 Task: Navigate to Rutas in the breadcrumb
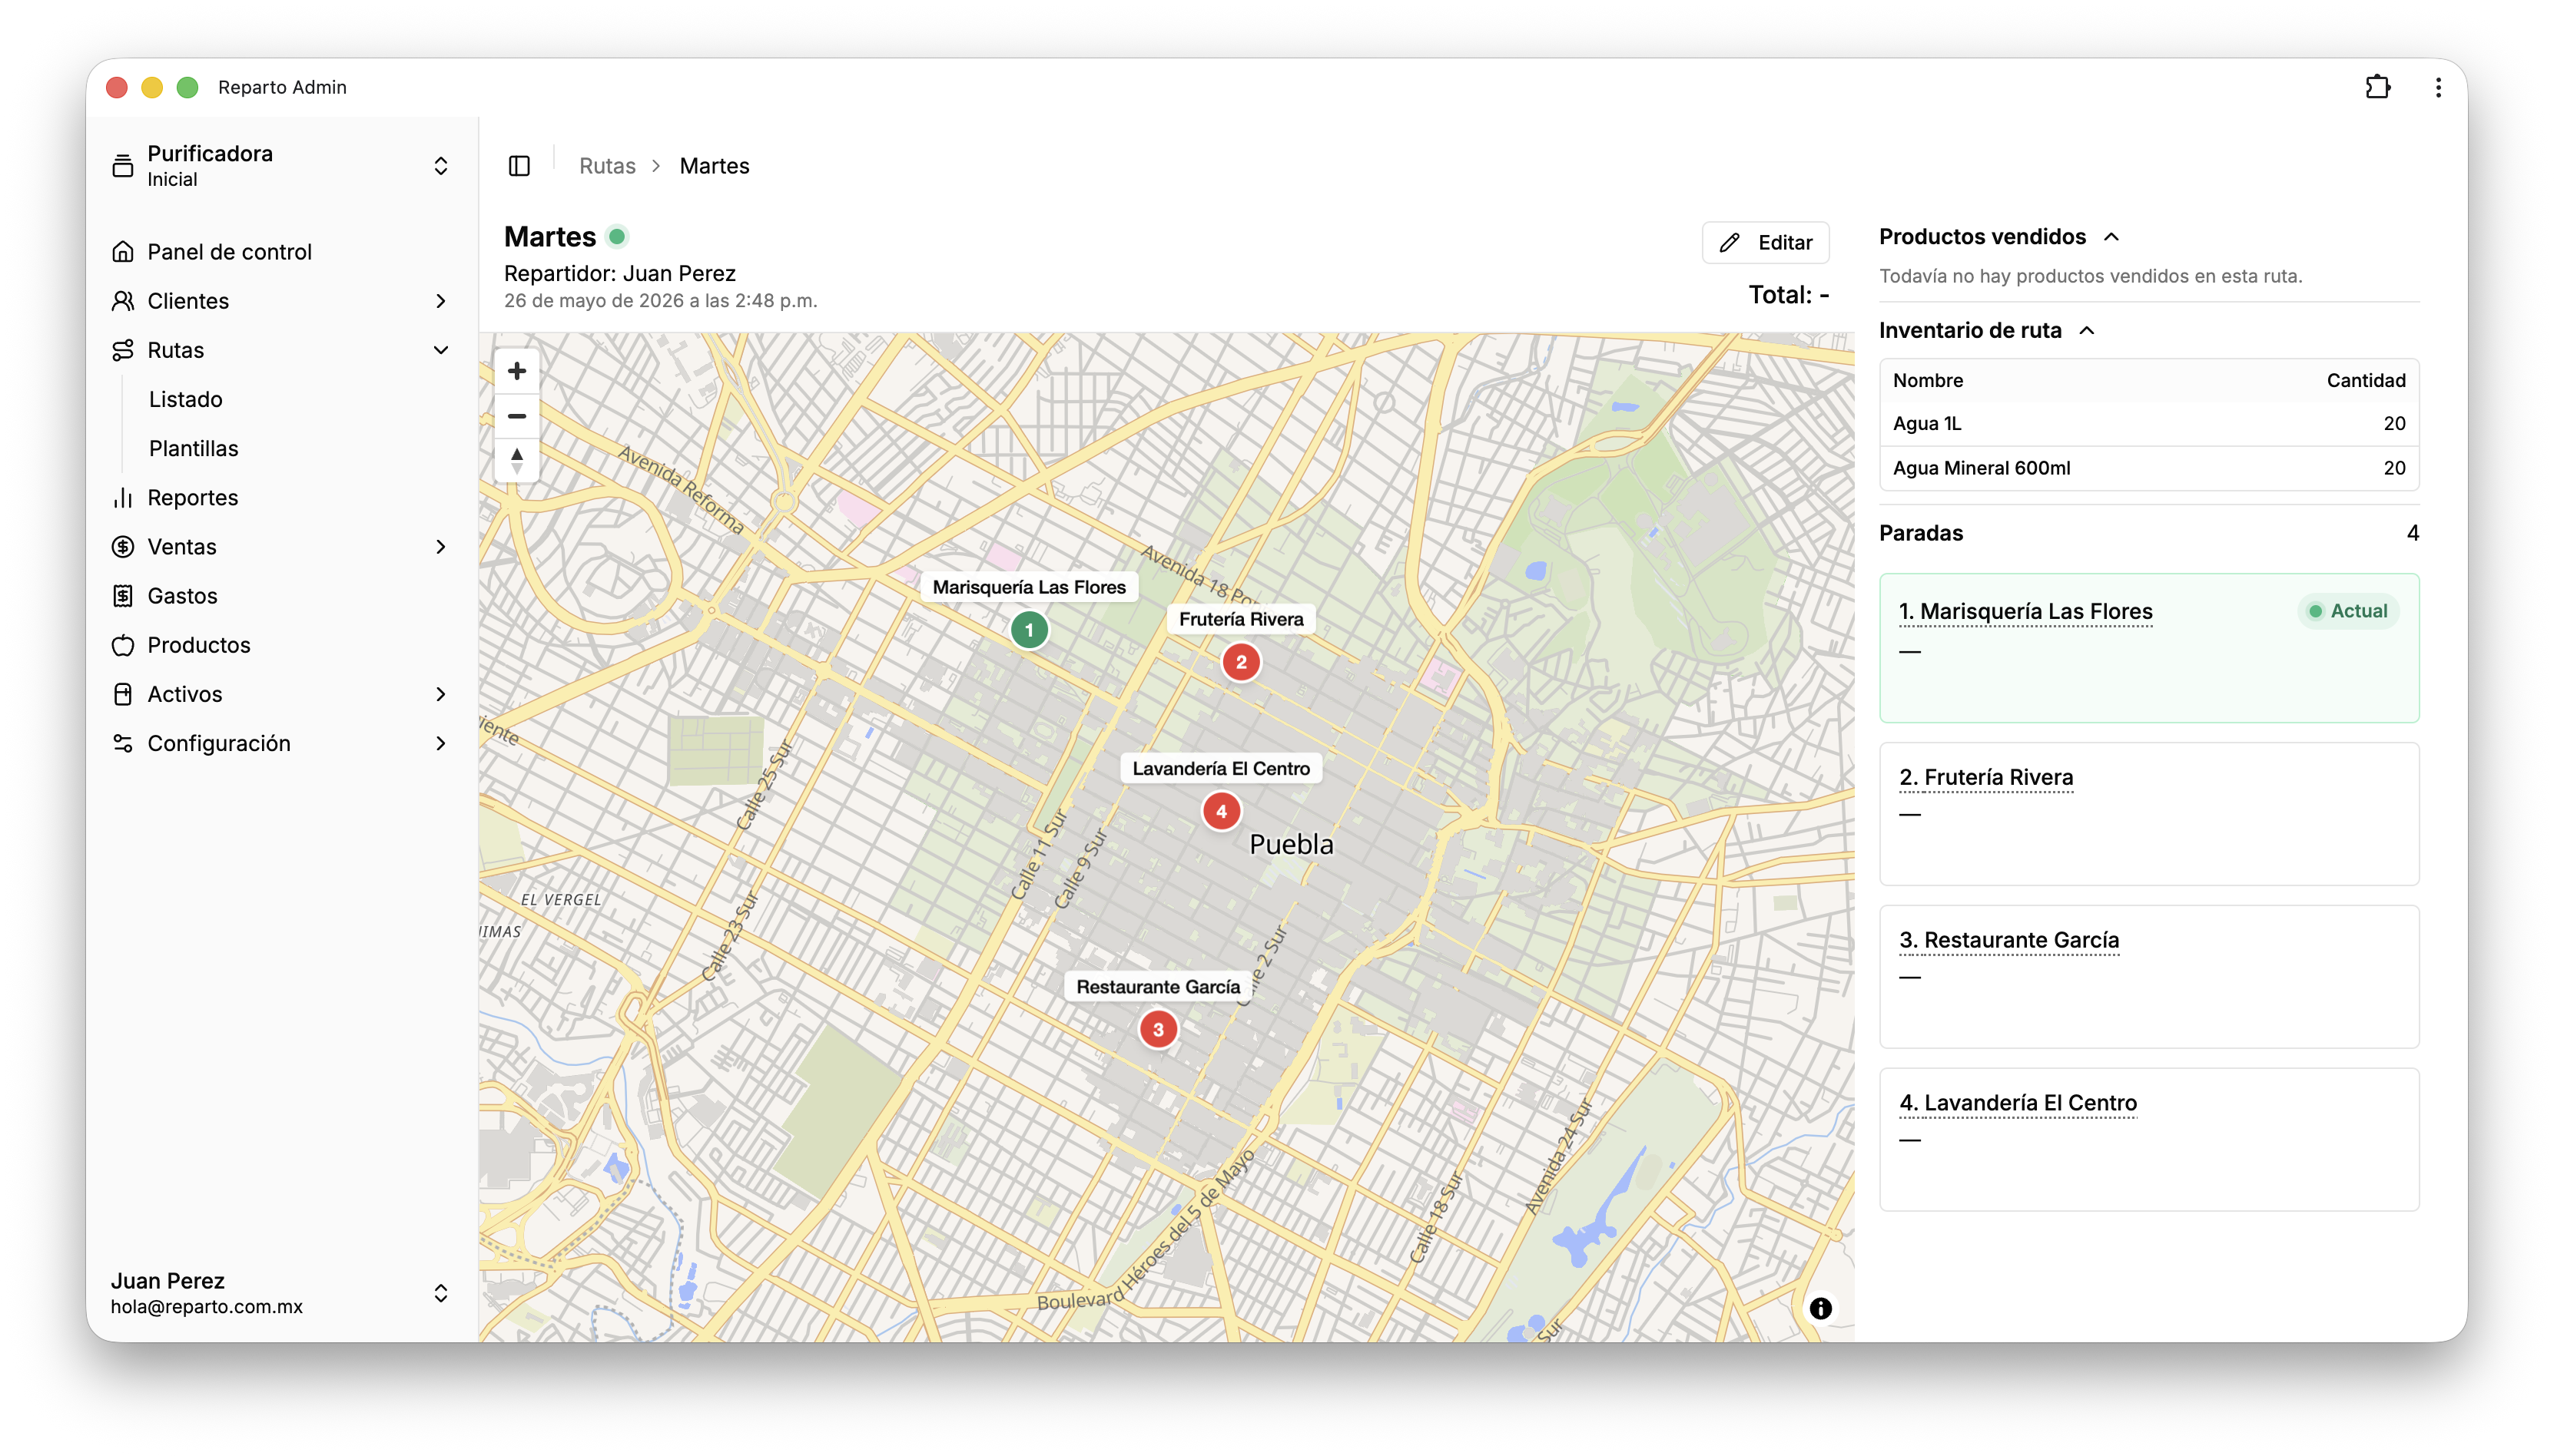pyautogui.click(x=607, y=166)
